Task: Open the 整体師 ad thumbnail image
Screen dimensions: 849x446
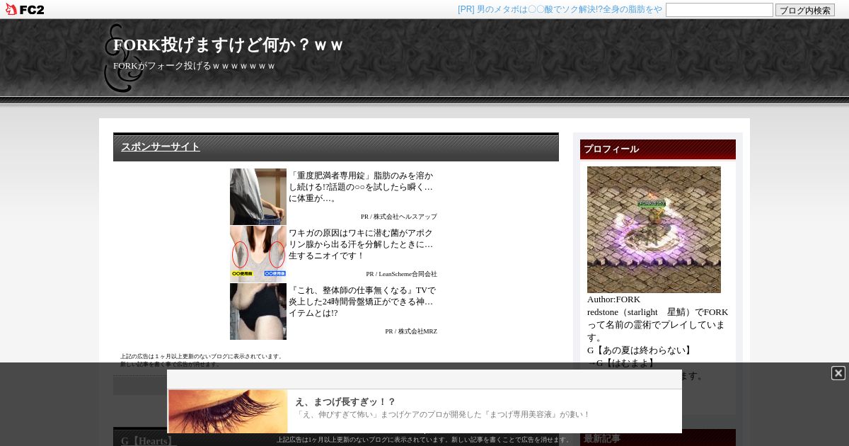Action: pos(258,311)
